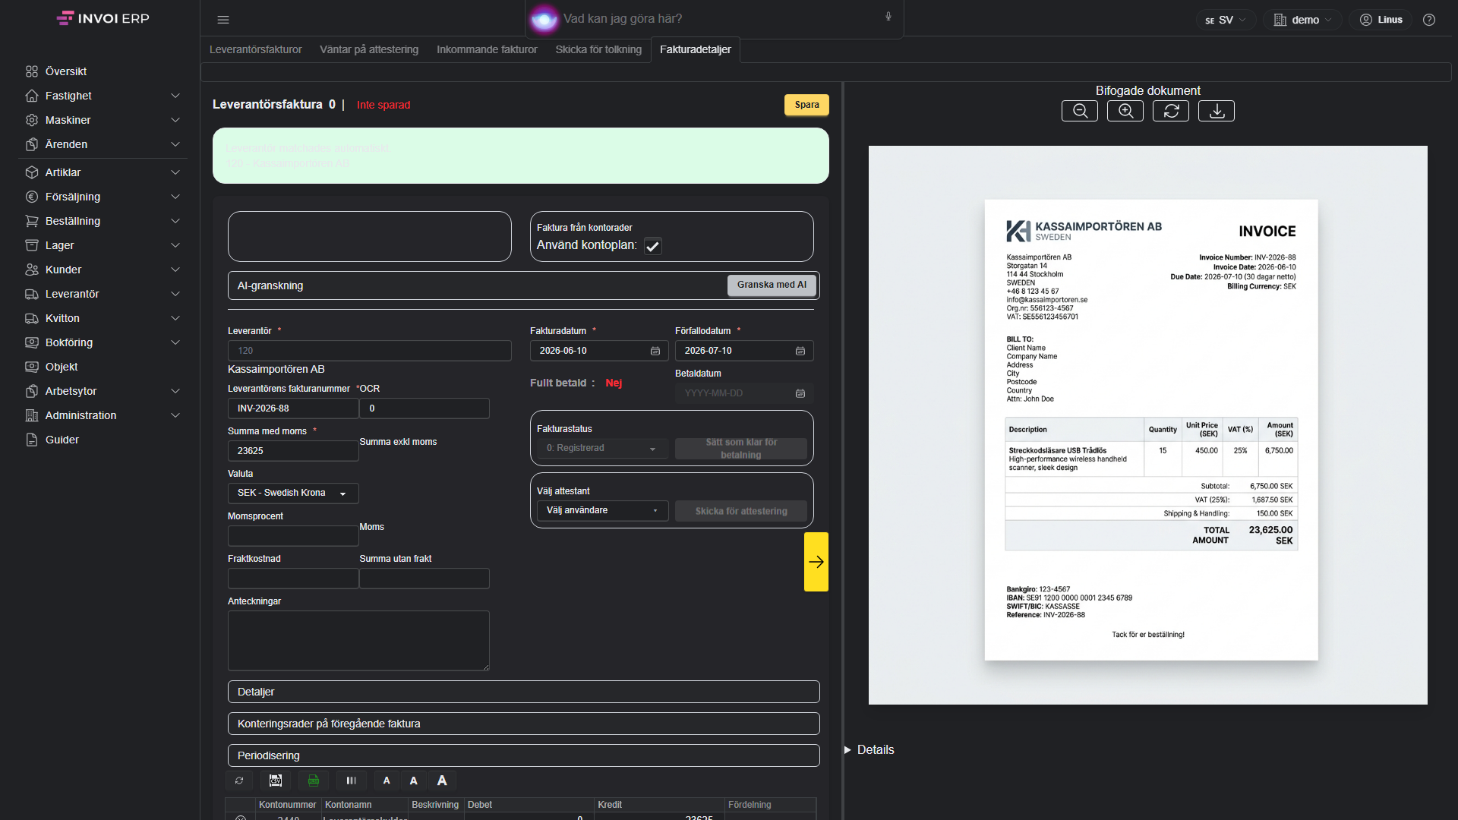Open the demo company selector
The height and width of the screenshot is (820, 1458).
1303,20
